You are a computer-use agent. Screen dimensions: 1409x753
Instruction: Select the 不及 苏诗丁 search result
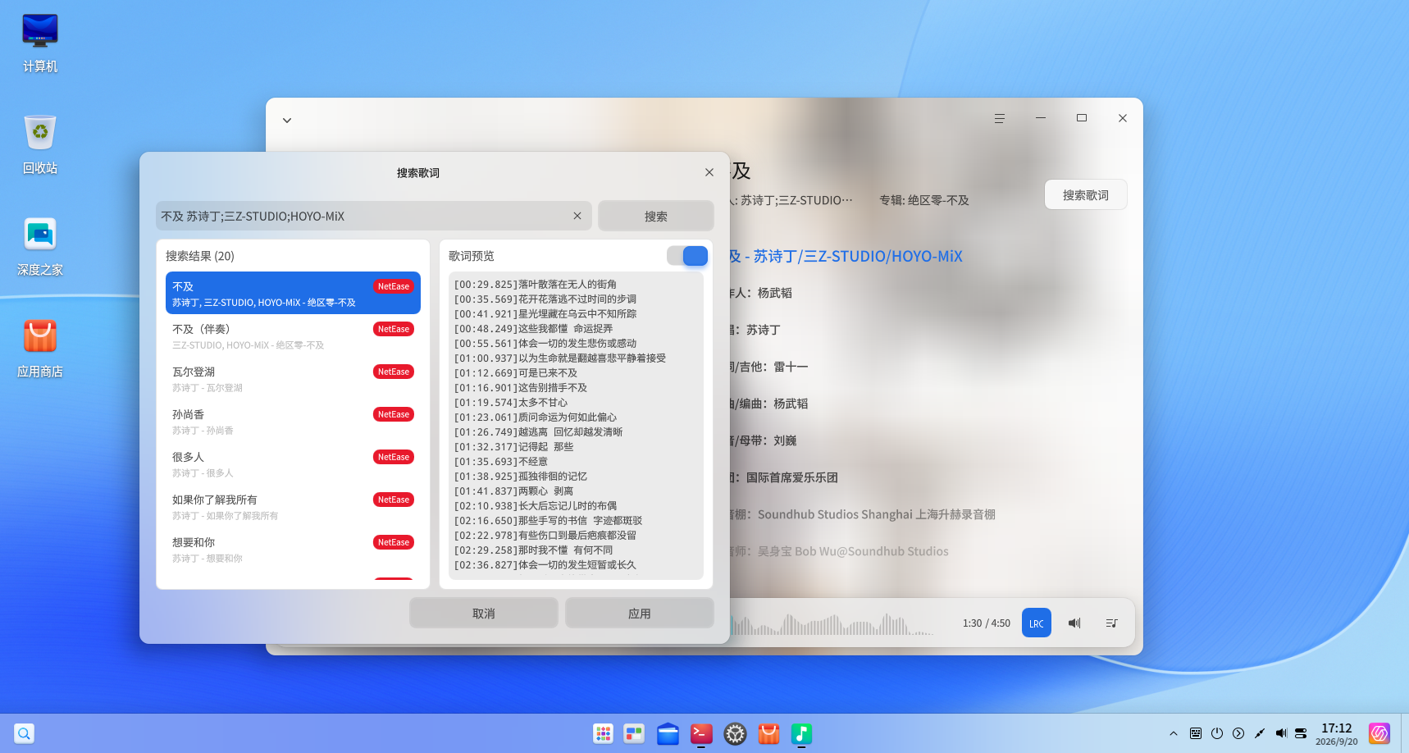click(293, 293)
